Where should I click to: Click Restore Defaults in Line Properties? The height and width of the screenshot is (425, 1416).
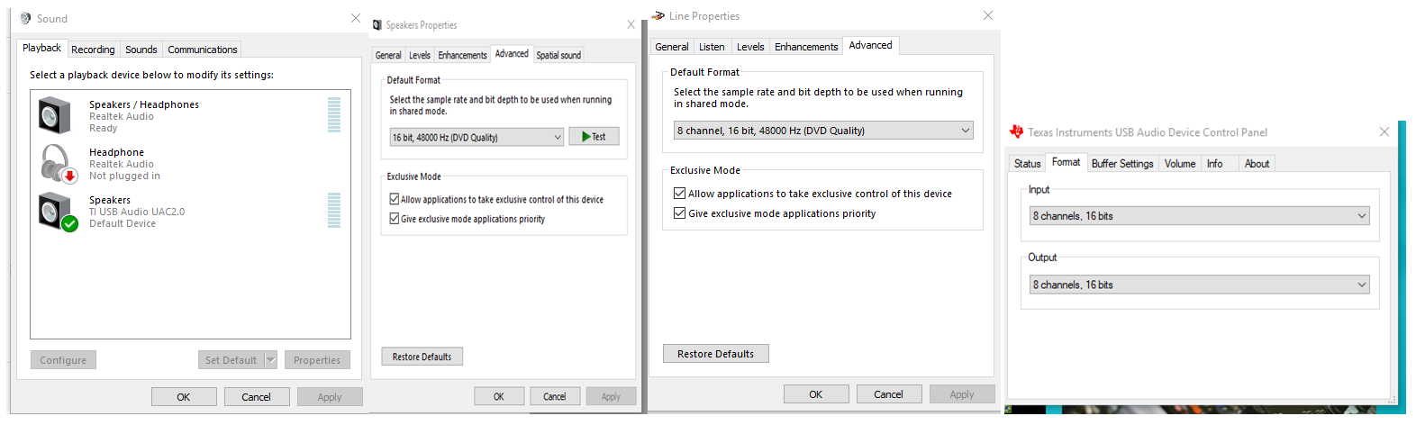coord(716,354)
